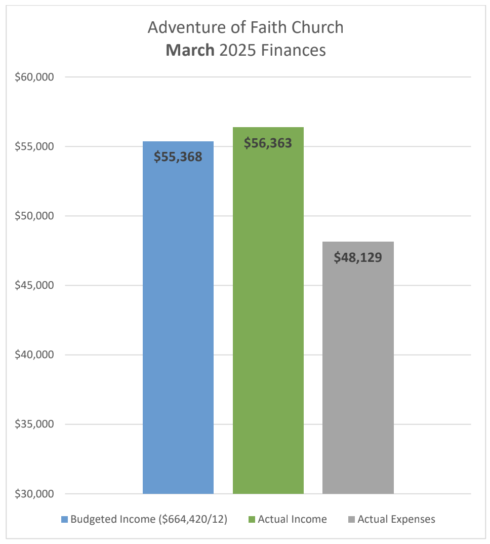Click the March 2025 Finances subtitle
Viewport: 490px width, 544px height.
(246, 51)
